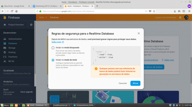Expand the Analytics section
This screenshot has width=192, height=107.
[17, 83]
